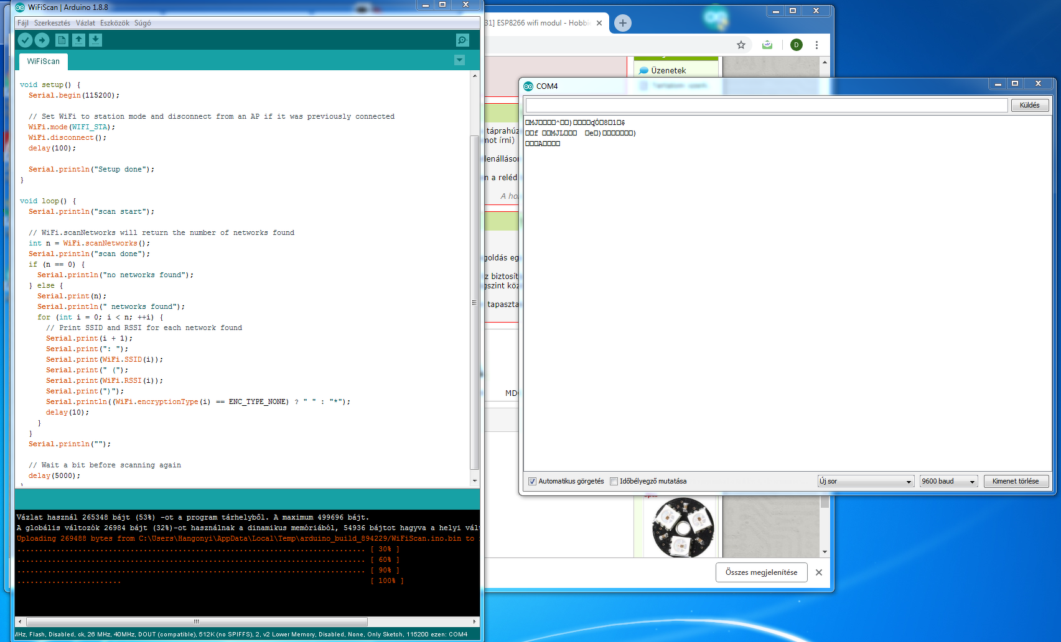Click the Kimenet törlése button
Viewport: 1061px width, 642px height.
click(x=1016, y=481)
